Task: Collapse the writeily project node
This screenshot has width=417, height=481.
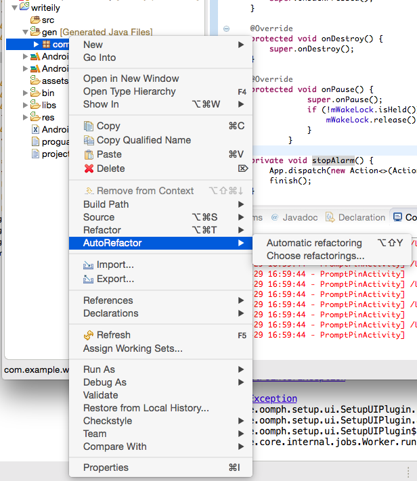Action: point(14,7)
